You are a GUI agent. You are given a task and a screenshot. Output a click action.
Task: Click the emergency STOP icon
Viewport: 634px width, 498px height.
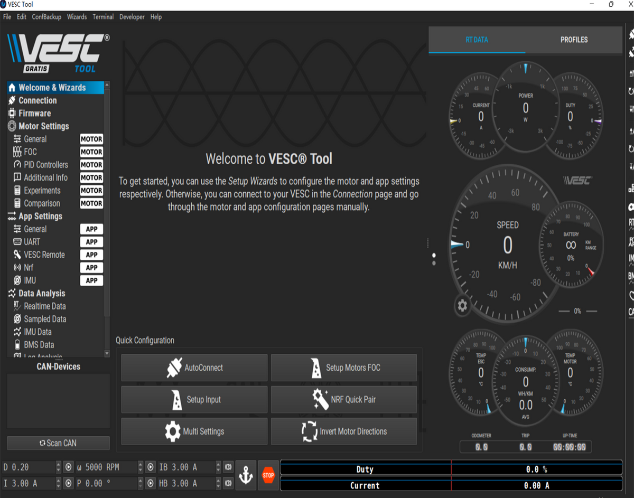pyautogui.click(x=268, y=475)
